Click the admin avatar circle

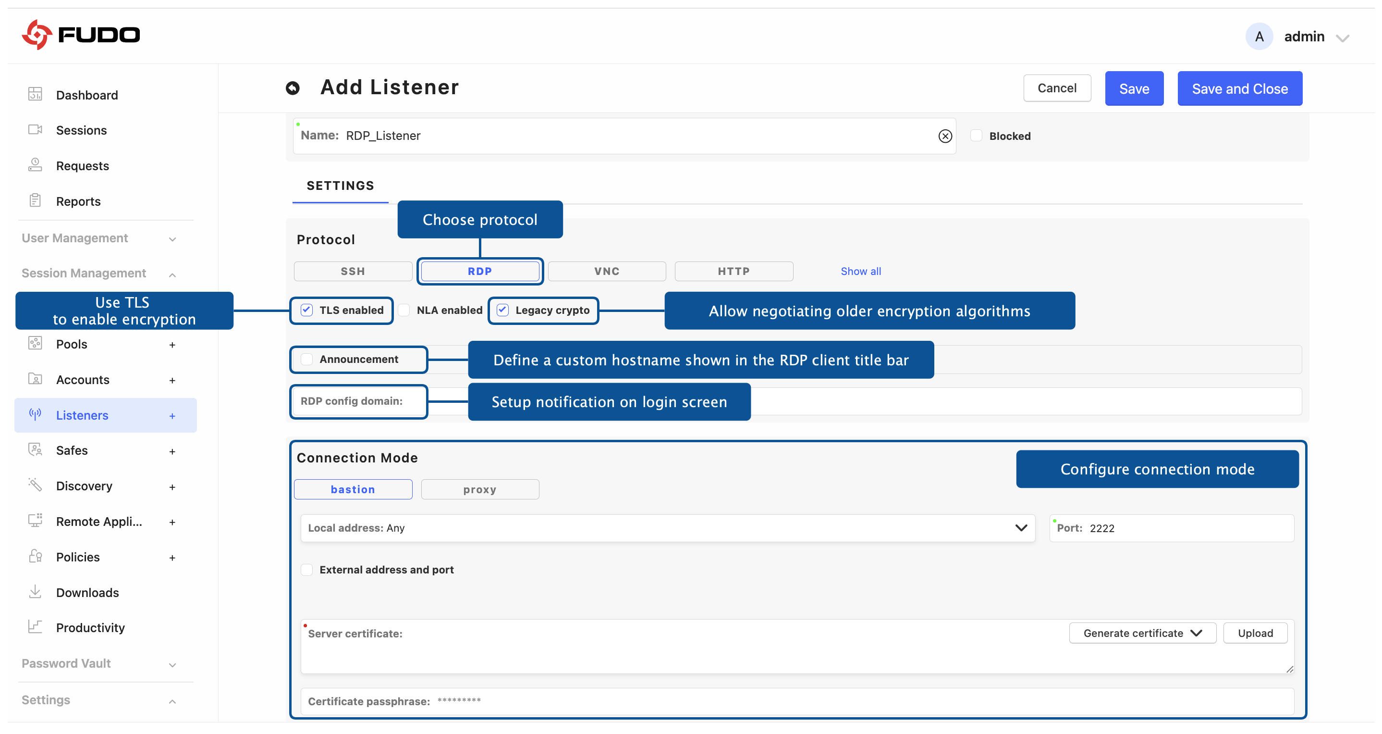[1259, 37]
